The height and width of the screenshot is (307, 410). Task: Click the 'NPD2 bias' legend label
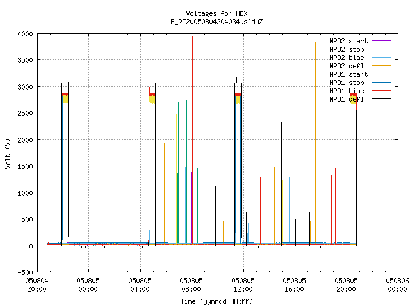pos(347,58)
